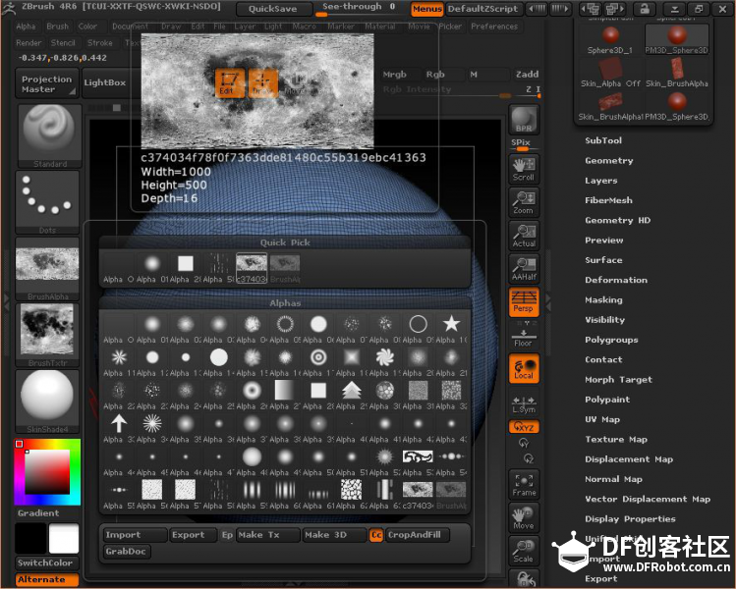Open the Alpha menu
736x589 pixels.
click(26, 27)
